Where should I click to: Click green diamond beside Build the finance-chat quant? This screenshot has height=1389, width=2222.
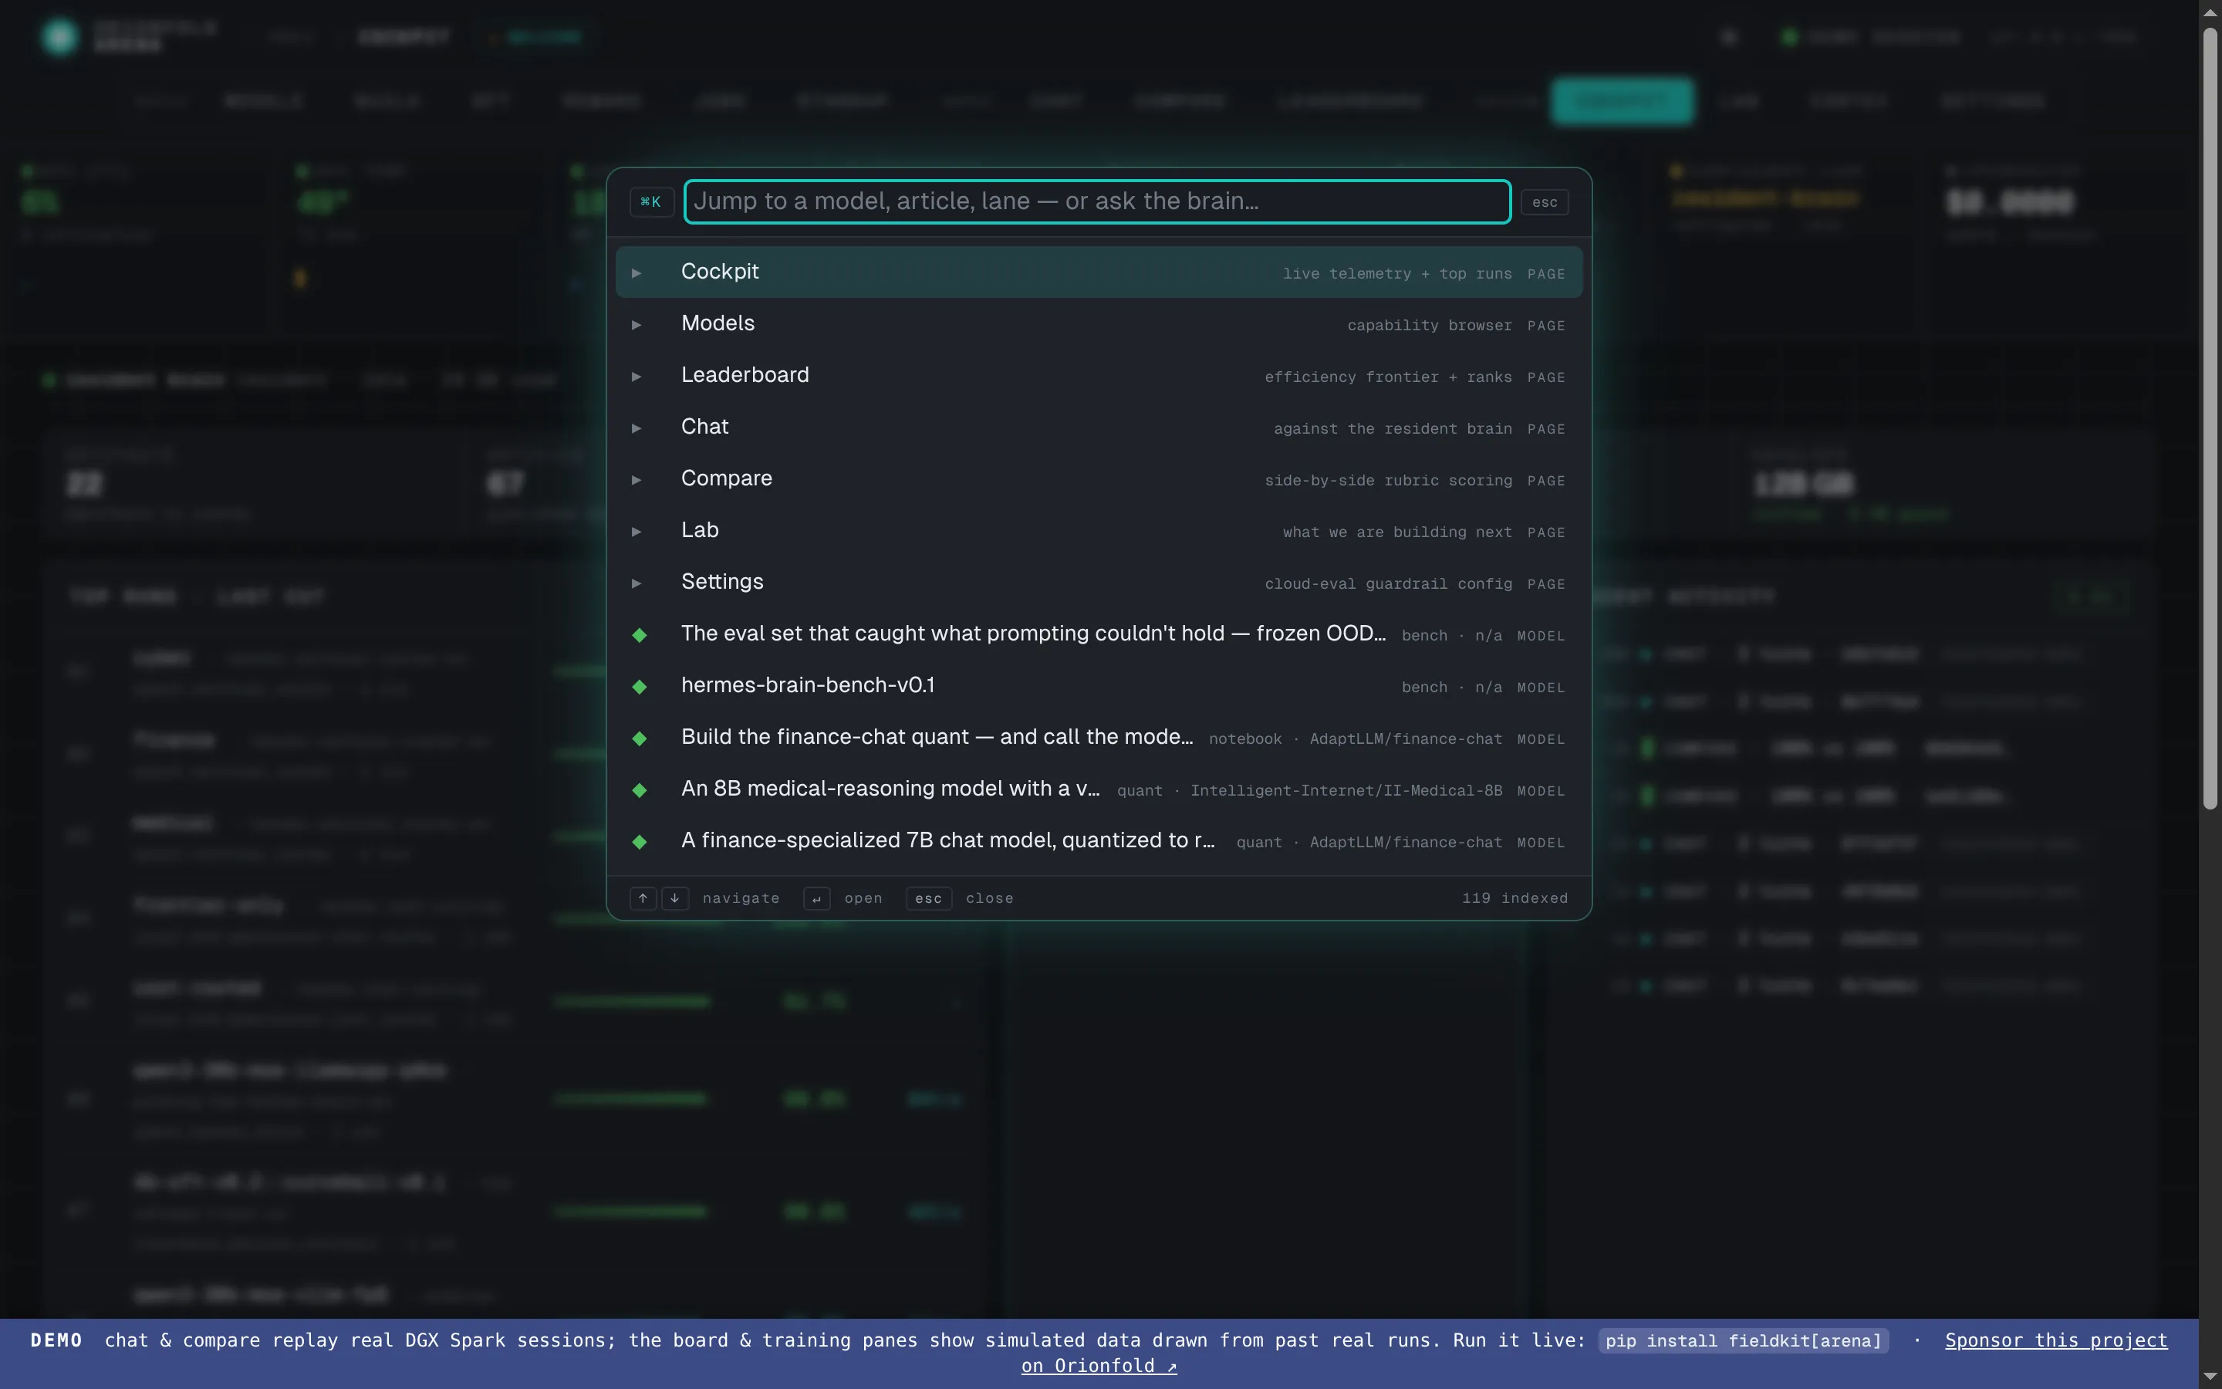click(640, 738)
